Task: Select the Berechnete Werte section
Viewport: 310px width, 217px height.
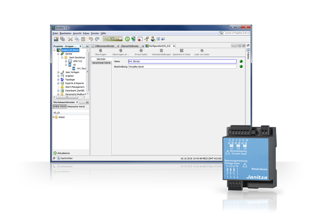Action: point(101,63)
